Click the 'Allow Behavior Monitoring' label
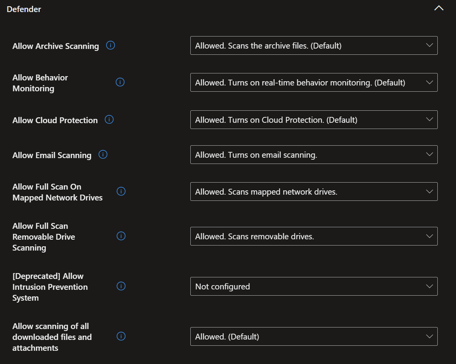The height and width of the screenshot is (364, 456). (40, 83)
